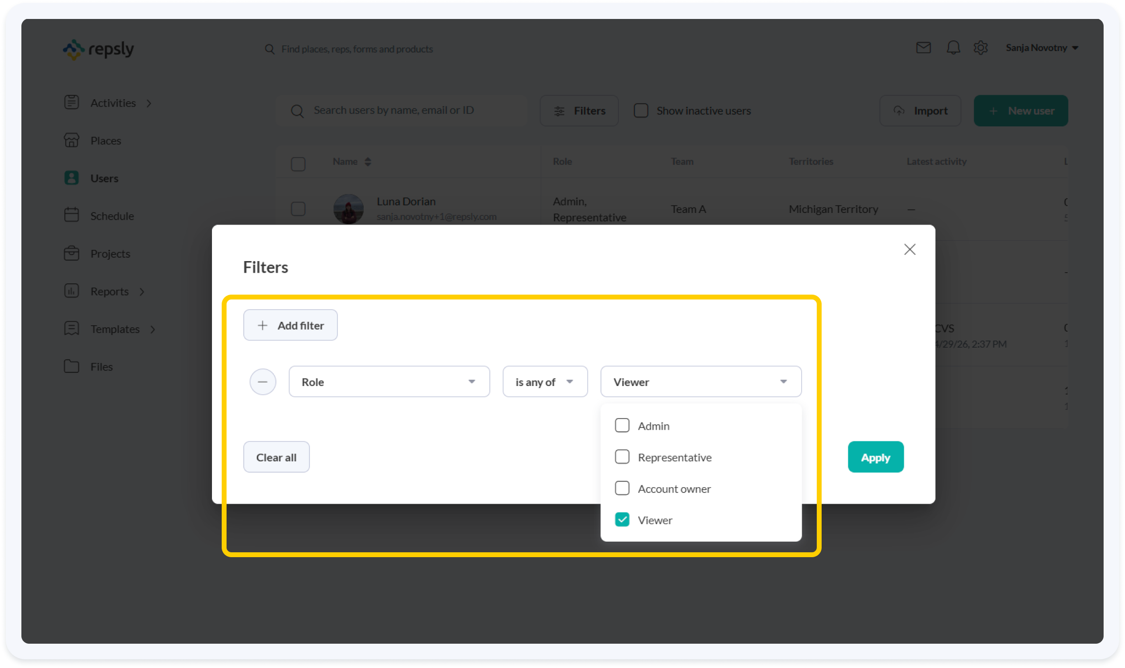1125x668 pixels.
Task: Click the Reports chart icon
Action: tap(71, 291)
